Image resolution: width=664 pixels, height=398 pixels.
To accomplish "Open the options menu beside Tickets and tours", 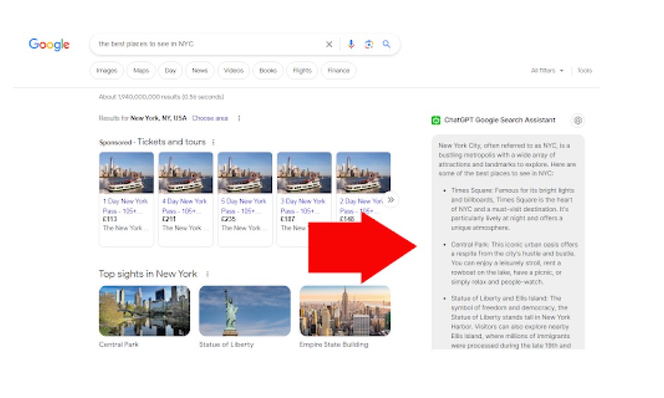I will (x=213, y=142).
